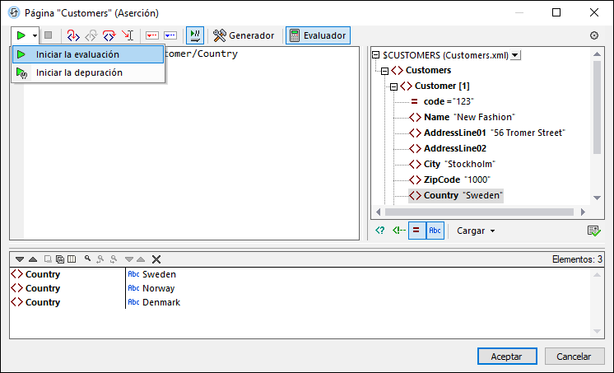Select Iniciar la evaluación menu item
The height and width of the screenshot is (373, 614).
coord(77,54)
